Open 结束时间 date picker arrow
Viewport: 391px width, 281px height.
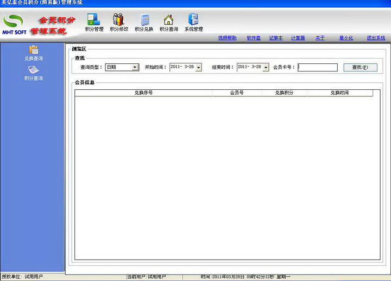(266, 67)
